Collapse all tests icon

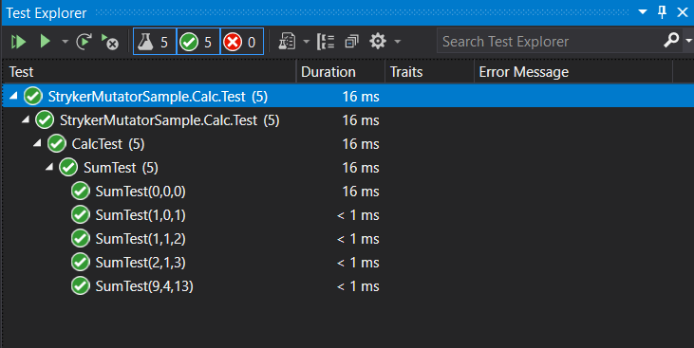352,42
